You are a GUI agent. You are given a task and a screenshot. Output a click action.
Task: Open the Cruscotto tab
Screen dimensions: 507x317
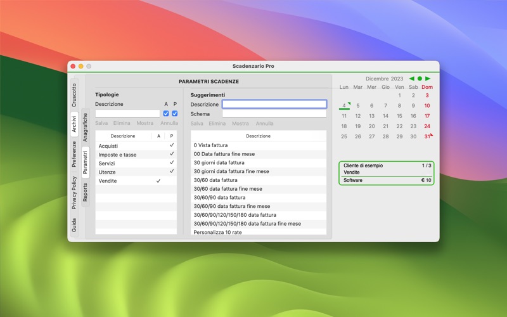pyautogui.click(x=74, y=95)
